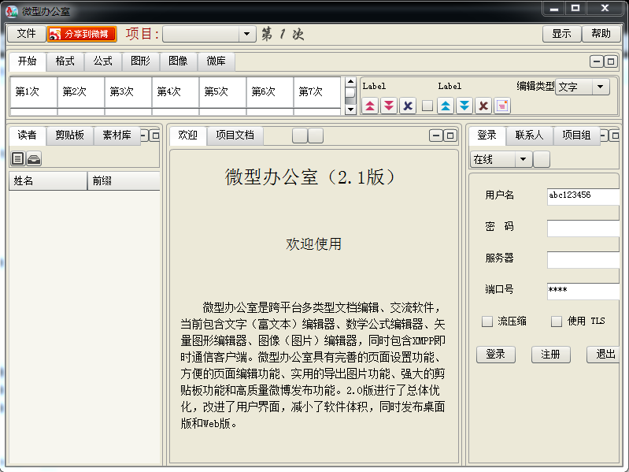Viewport: 629px width, 472px height.
Task: Click the 端口号 input field
Action: (583, 291)
